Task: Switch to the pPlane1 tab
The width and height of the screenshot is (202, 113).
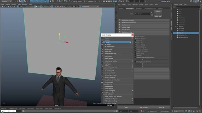Action: (121, 8)
